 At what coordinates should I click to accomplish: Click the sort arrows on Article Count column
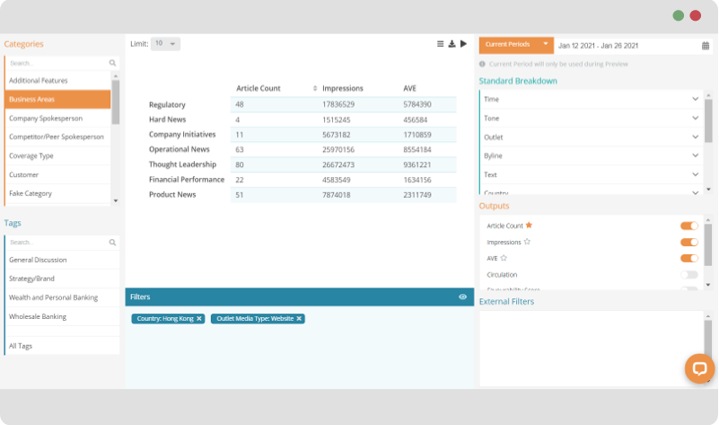[315, 88]
